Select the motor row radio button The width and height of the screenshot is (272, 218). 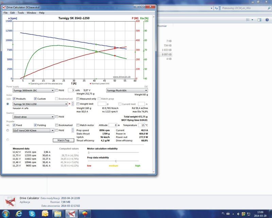[7, 104]
